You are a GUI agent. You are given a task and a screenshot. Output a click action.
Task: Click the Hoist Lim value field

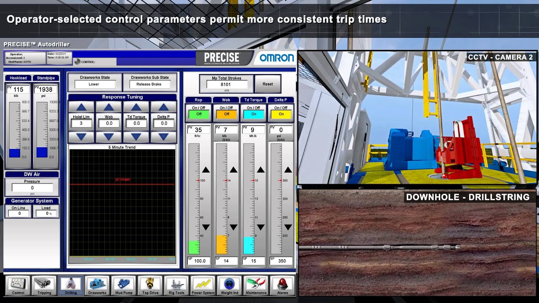coord(81,123)
